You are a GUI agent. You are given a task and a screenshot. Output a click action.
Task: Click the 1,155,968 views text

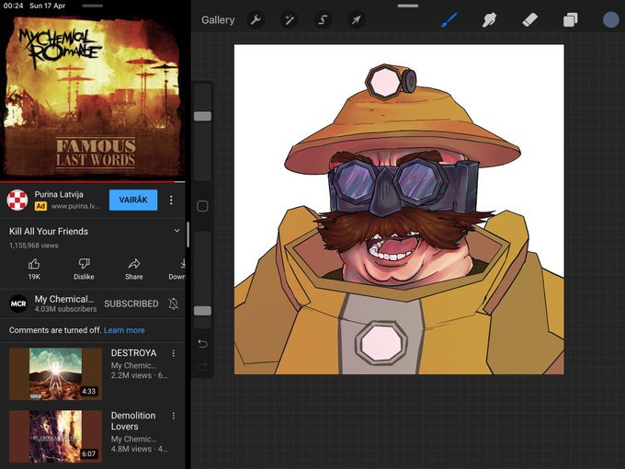click(x=33, y=246)
